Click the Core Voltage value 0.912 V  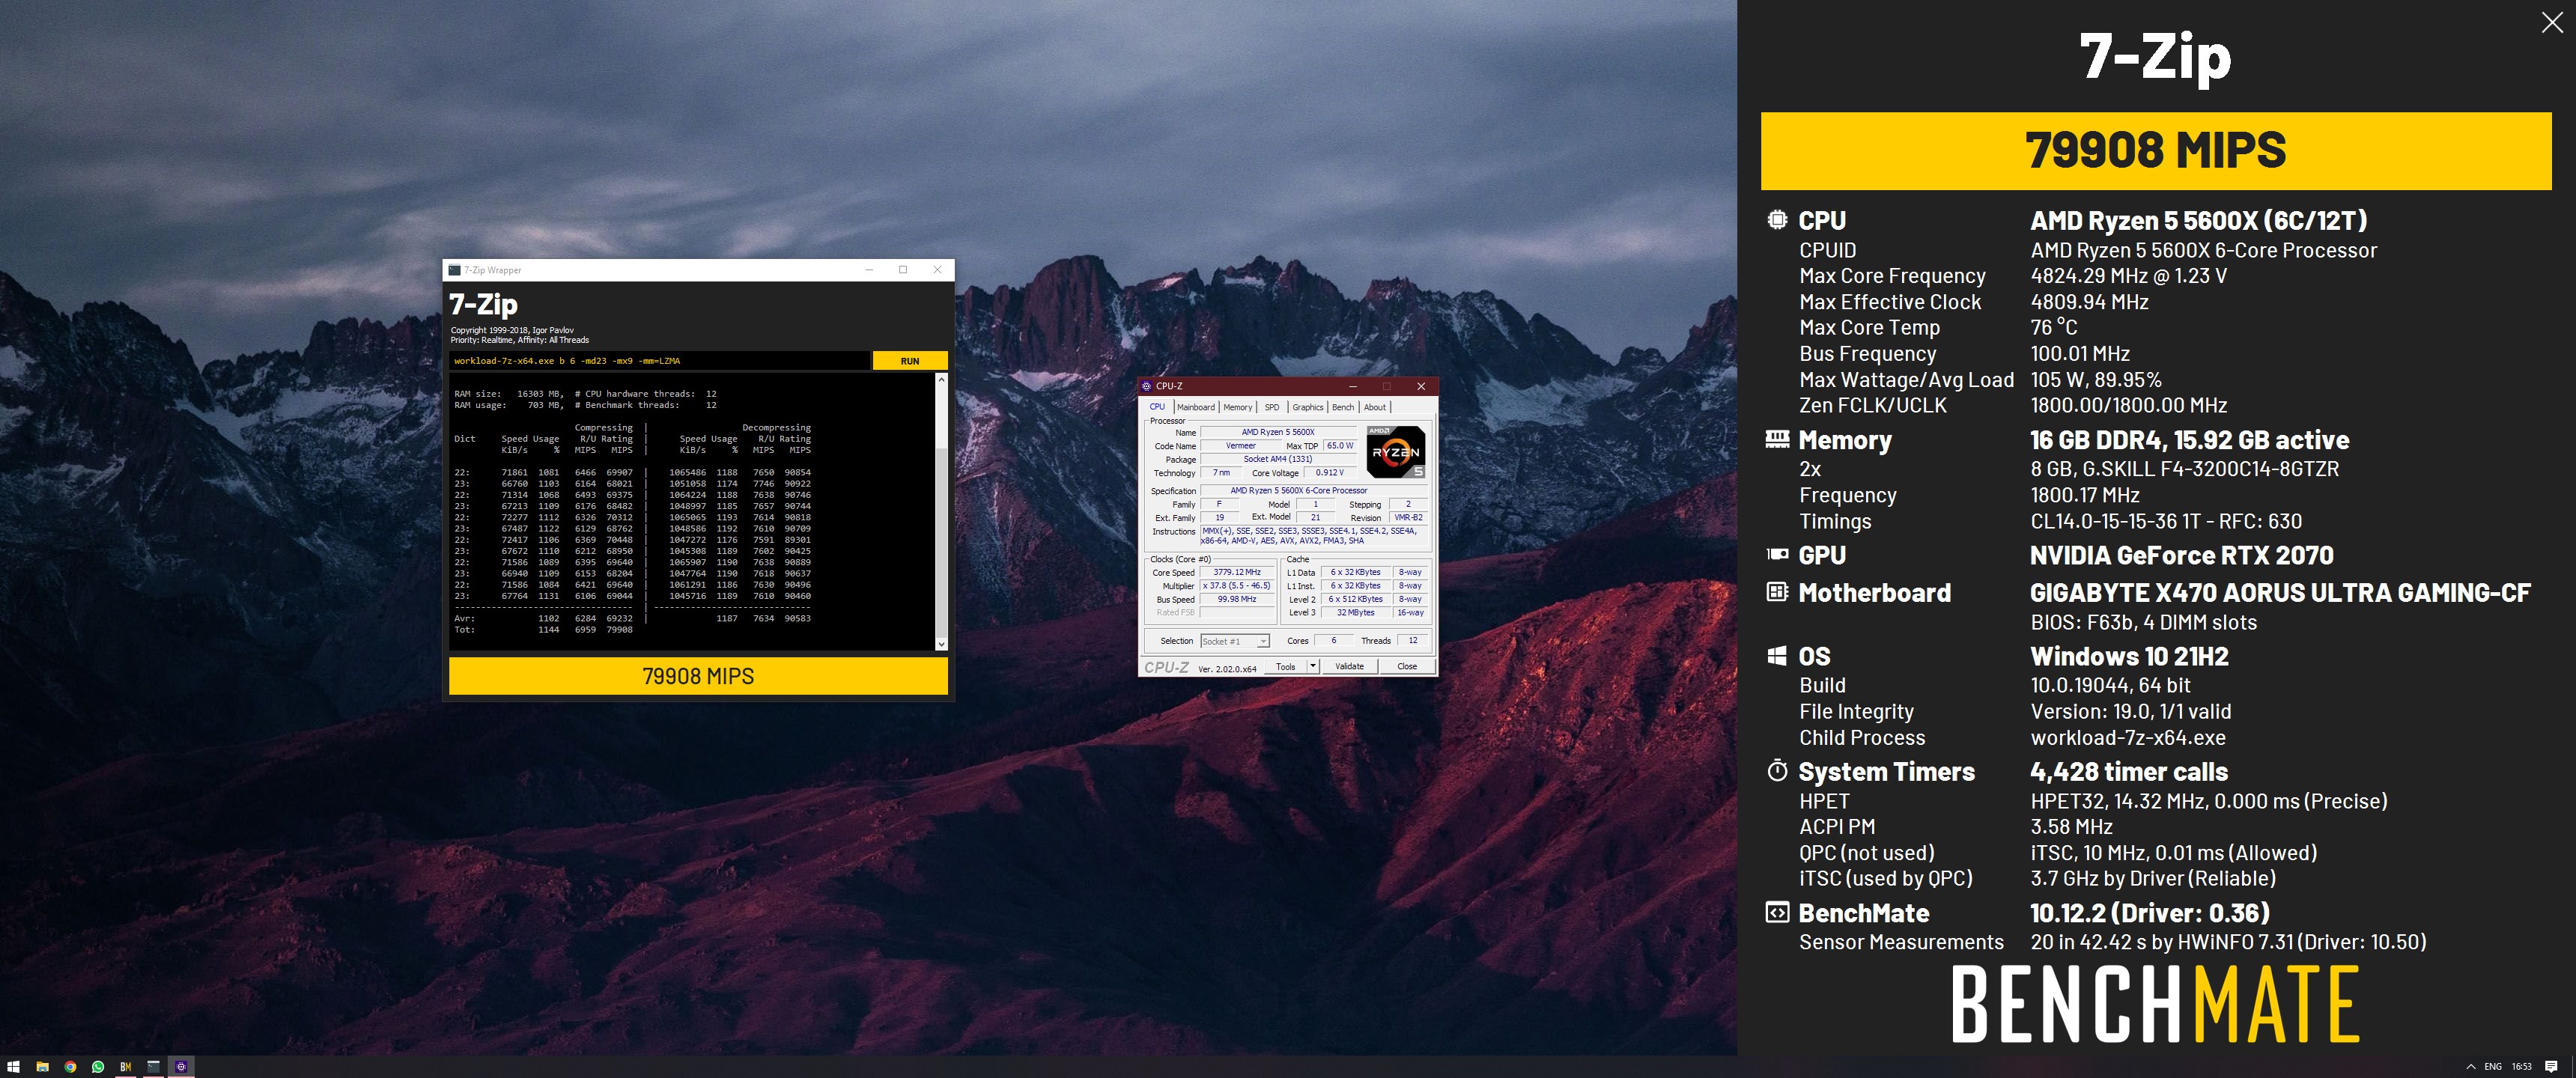pos(1330,472)
